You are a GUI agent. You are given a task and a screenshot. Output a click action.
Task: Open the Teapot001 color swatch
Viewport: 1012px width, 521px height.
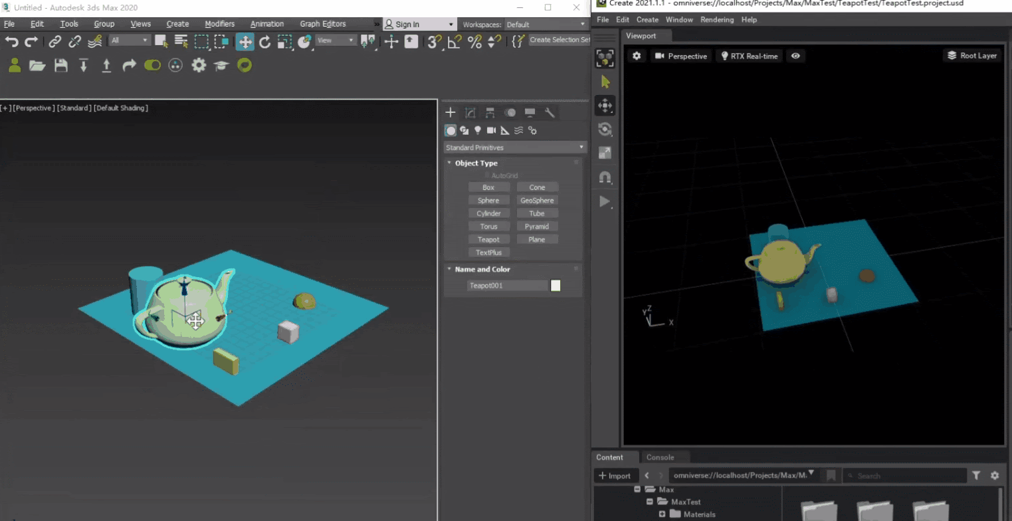click(556, 286)
